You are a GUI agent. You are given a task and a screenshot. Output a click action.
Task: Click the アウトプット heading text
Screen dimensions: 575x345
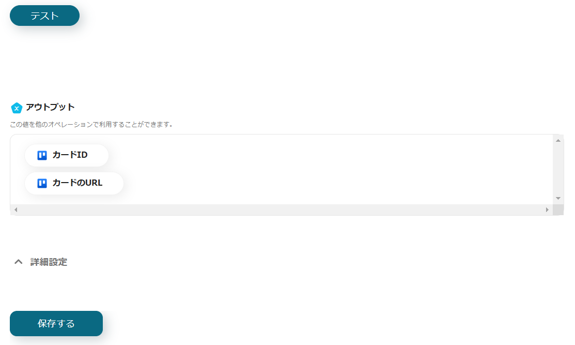50,107
